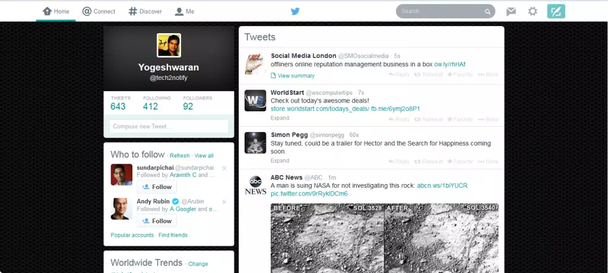Open Find friends link
This screenshot has height=273, width=608.
pyautogui.click(x=173, y=235)
